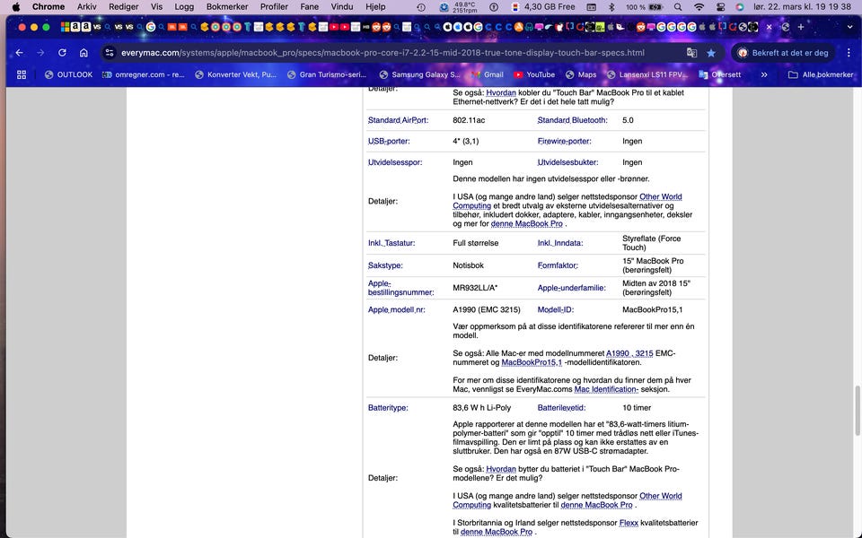Switch to the Microsoft tab

(x=65, y=27)
